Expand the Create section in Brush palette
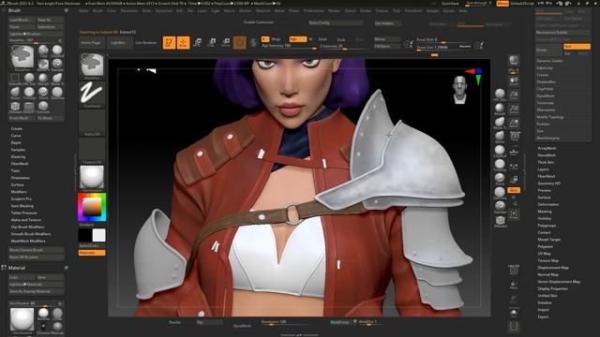This screenshot has width=600, height=337. (x=17, y=129)
